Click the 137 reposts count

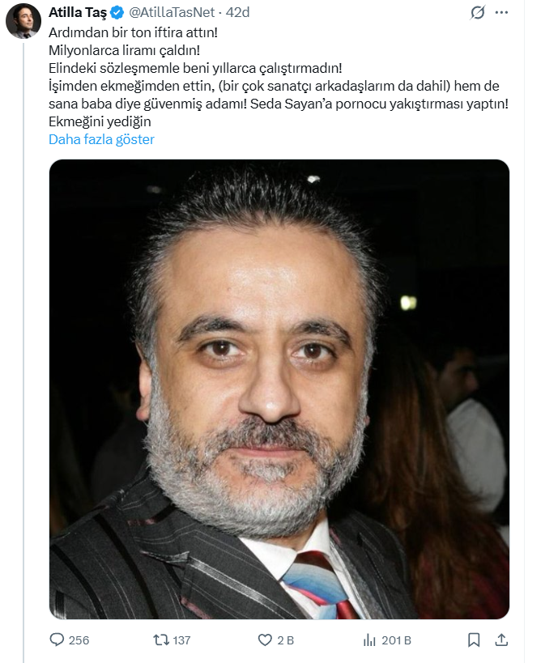(181, 640)
